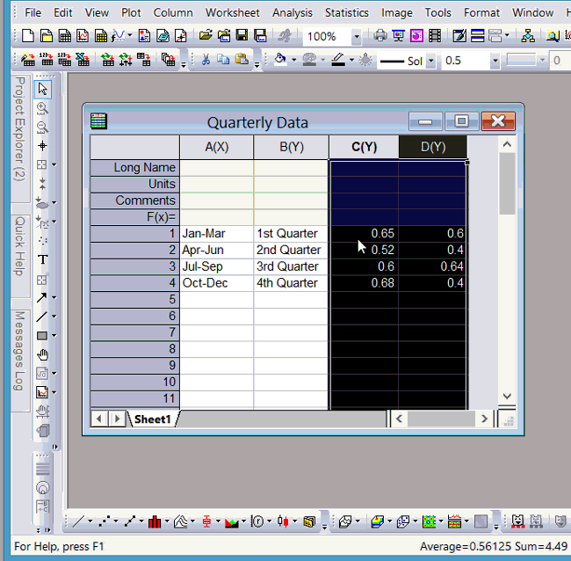Switch to the Sheet1 tab
571x561 pixels.
152,419
